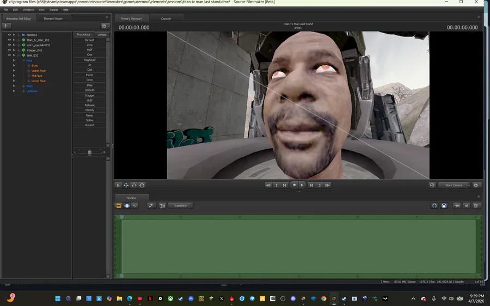Click the left-right balance slider handle
Screen dimensions: 490x306
coord(90,152)
